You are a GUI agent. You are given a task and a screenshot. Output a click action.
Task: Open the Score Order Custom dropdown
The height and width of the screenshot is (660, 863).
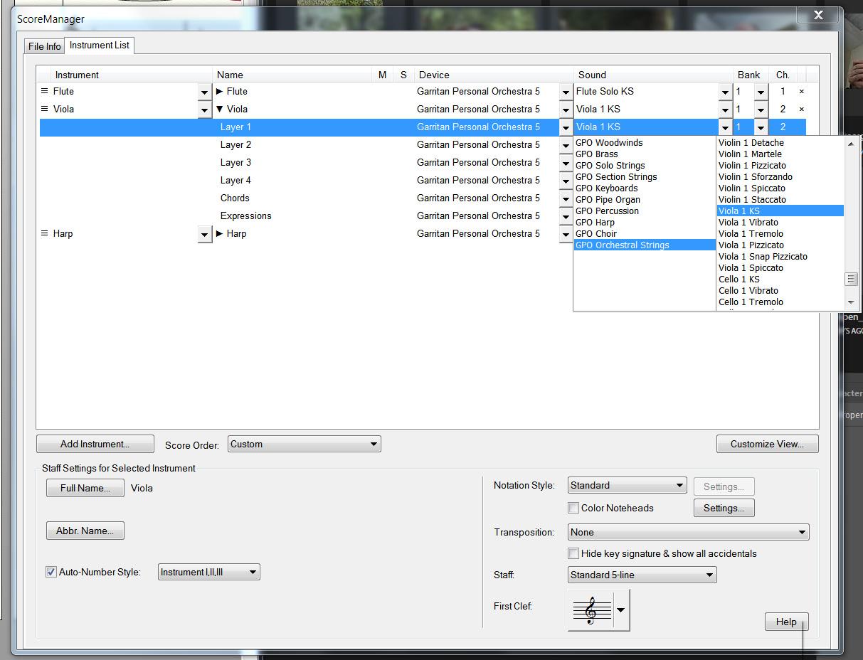305,445
